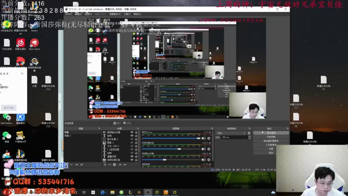Open Internet Explorer from taskbar
The image size is (348, 196).
pos(102,192)
